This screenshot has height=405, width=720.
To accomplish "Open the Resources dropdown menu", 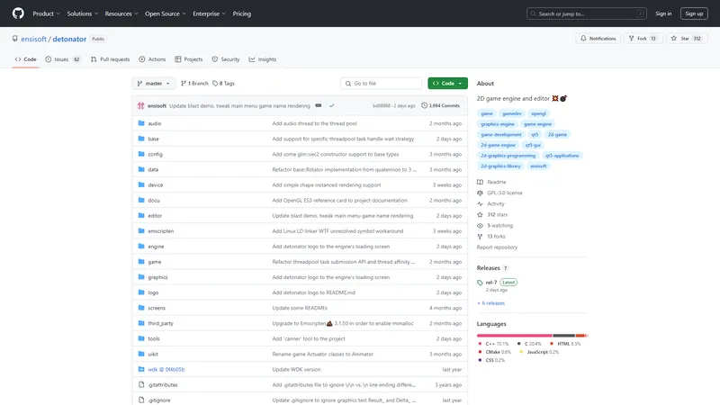I will [121, 13].
